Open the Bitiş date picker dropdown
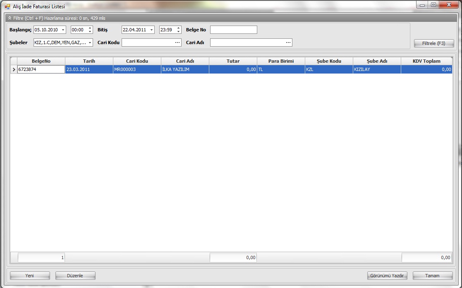 click(151, 30)
